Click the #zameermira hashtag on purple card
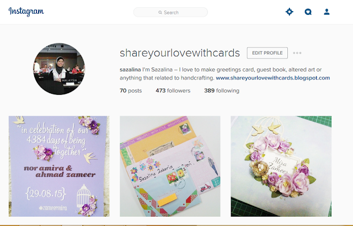 tap(53, 208)
